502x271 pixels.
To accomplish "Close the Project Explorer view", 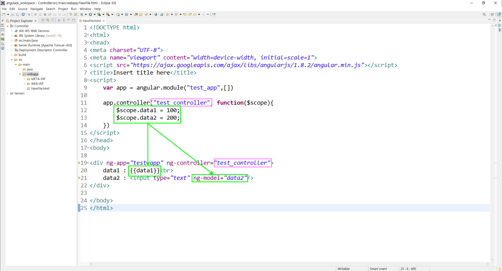I will click(x=36, y=21).
